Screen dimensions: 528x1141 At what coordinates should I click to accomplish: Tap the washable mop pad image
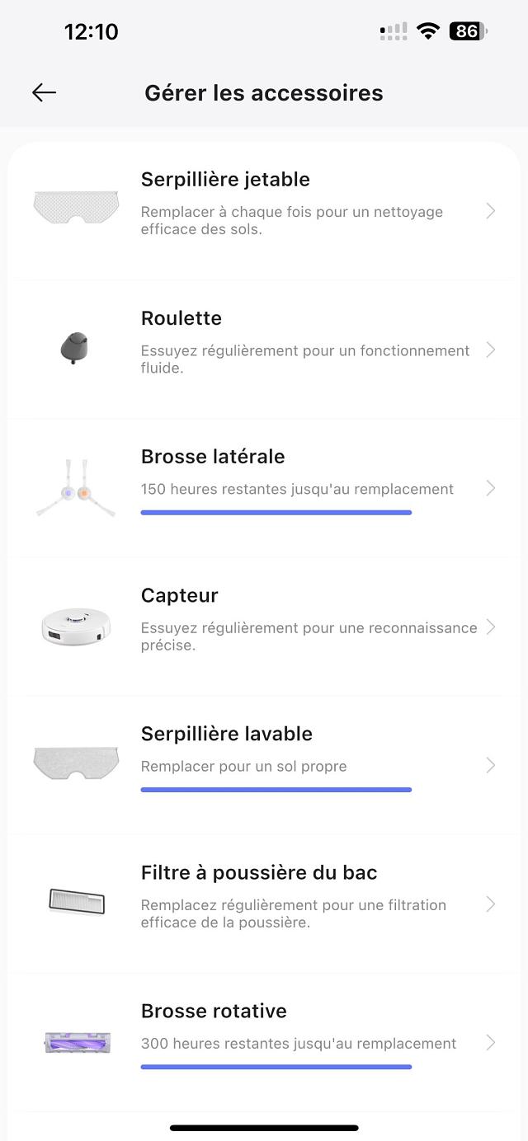click(76, 763)
